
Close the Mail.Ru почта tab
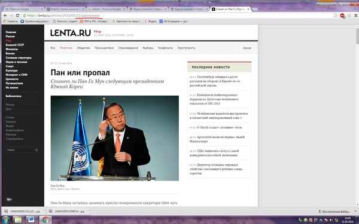(83, 9)
